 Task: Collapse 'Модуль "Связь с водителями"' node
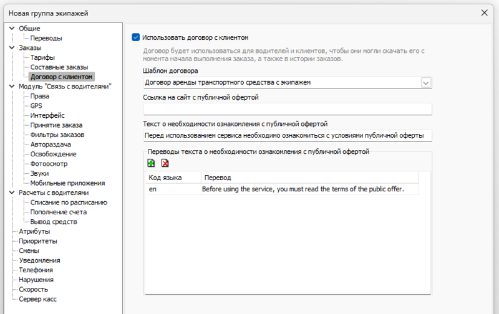click(11, 86)
